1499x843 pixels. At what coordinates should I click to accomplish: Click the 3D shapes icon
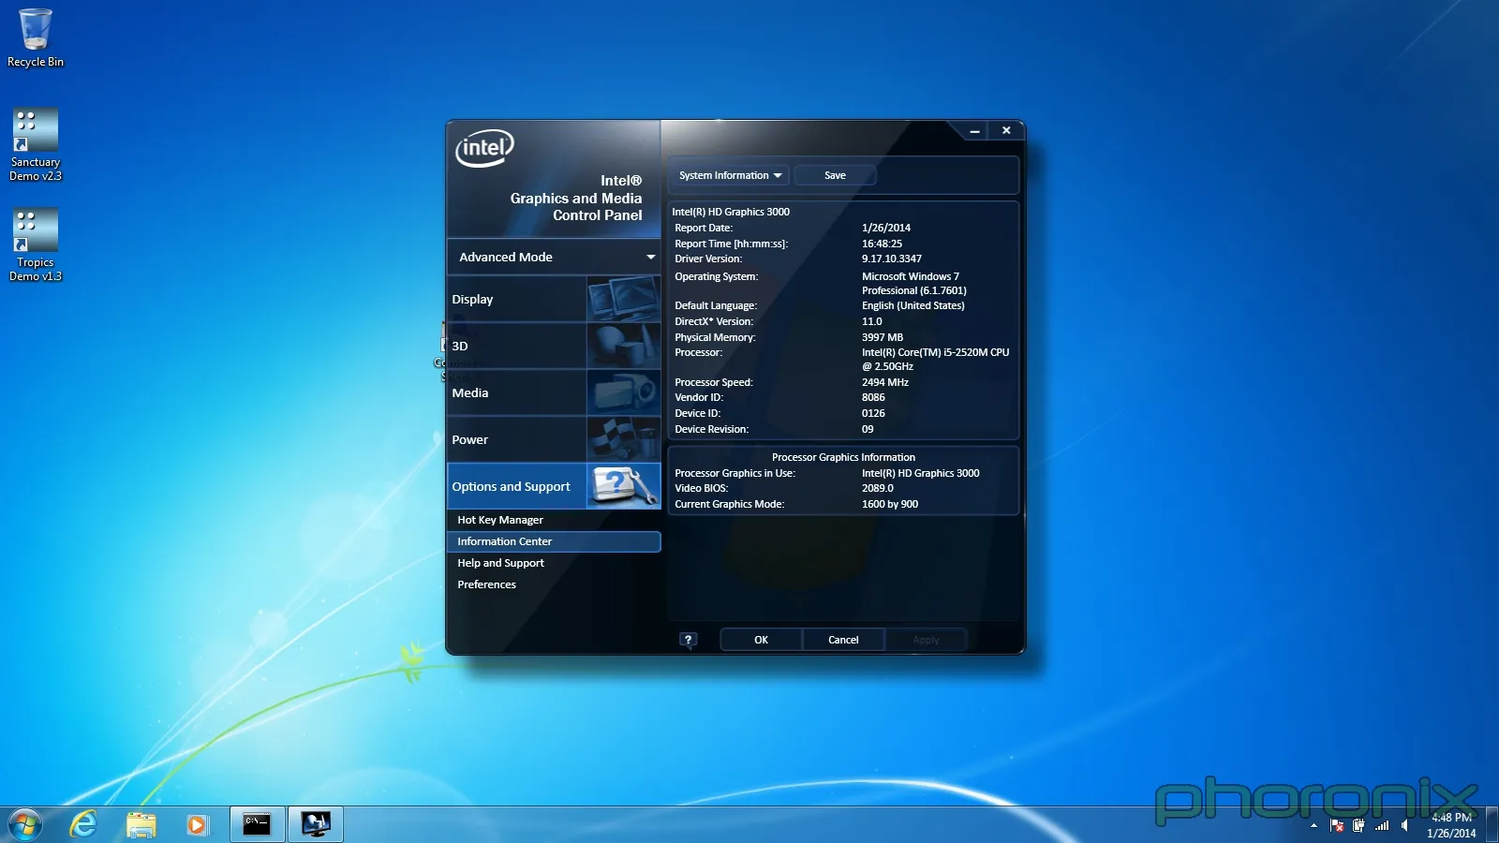(x=623, y=346)
